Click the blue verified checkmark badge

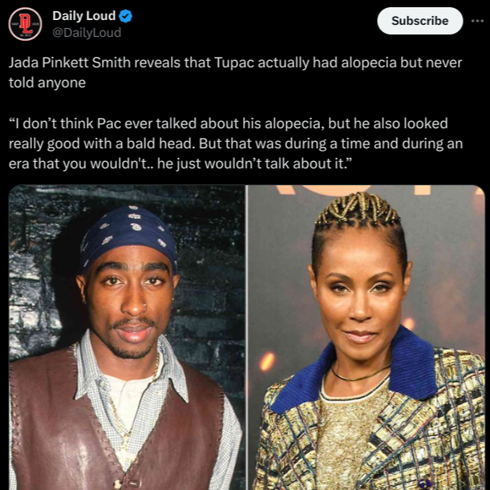pos(126,16)
